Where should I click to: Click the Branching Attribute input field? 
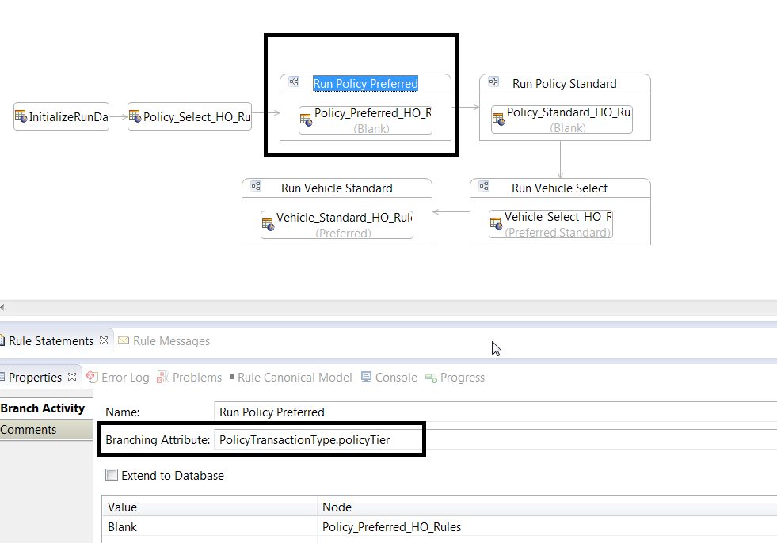[x=318, y=440]
